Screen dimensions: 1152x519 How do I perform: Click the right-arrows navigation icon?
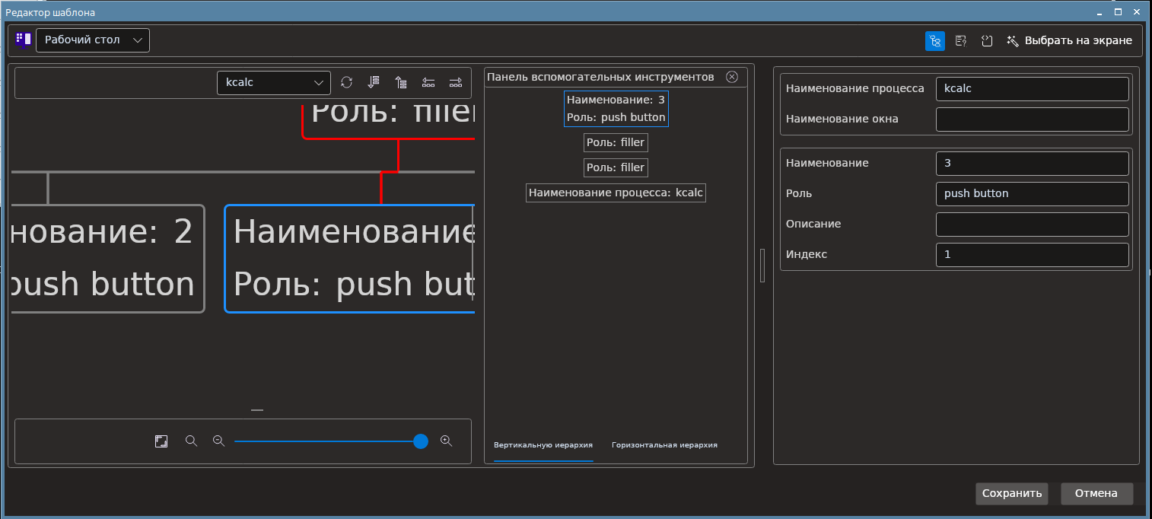(x=456, y=82)
